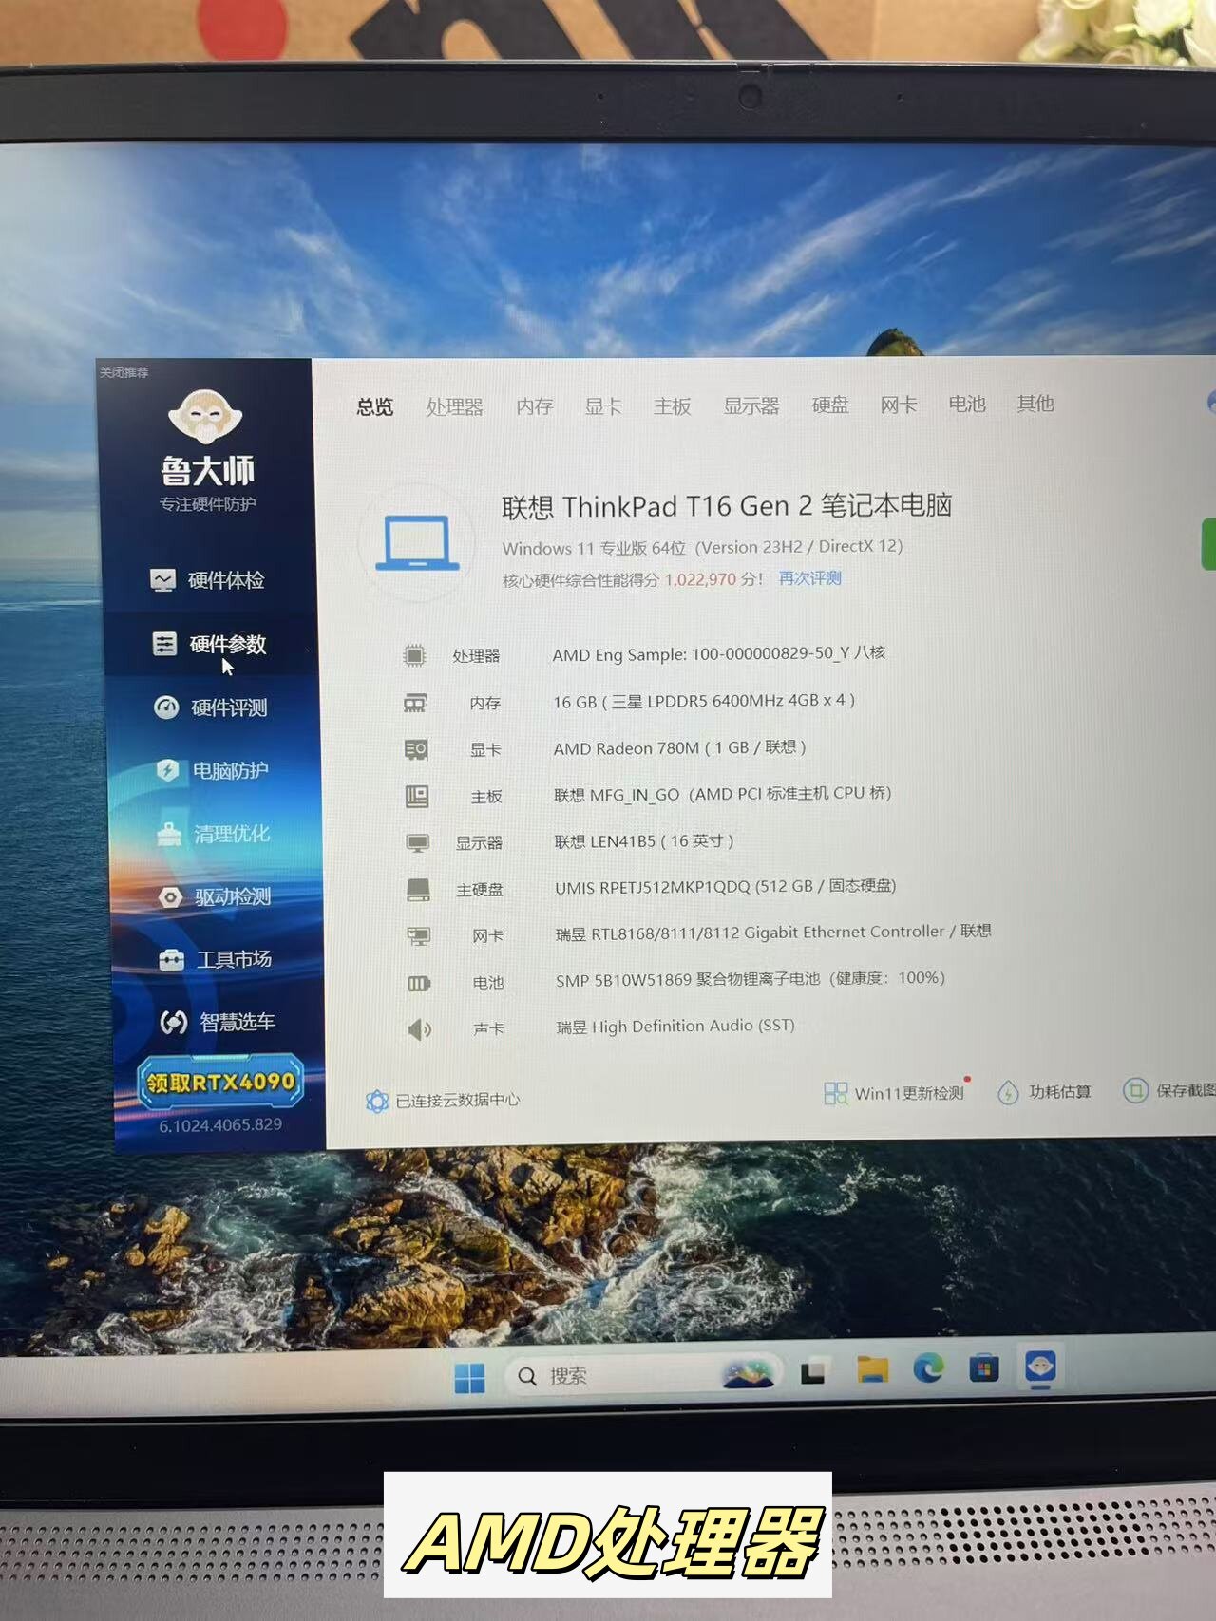Screen dimensions: 1216x1621
Task: Click the 主硬盘 disk icon
Action: point(419,890)
